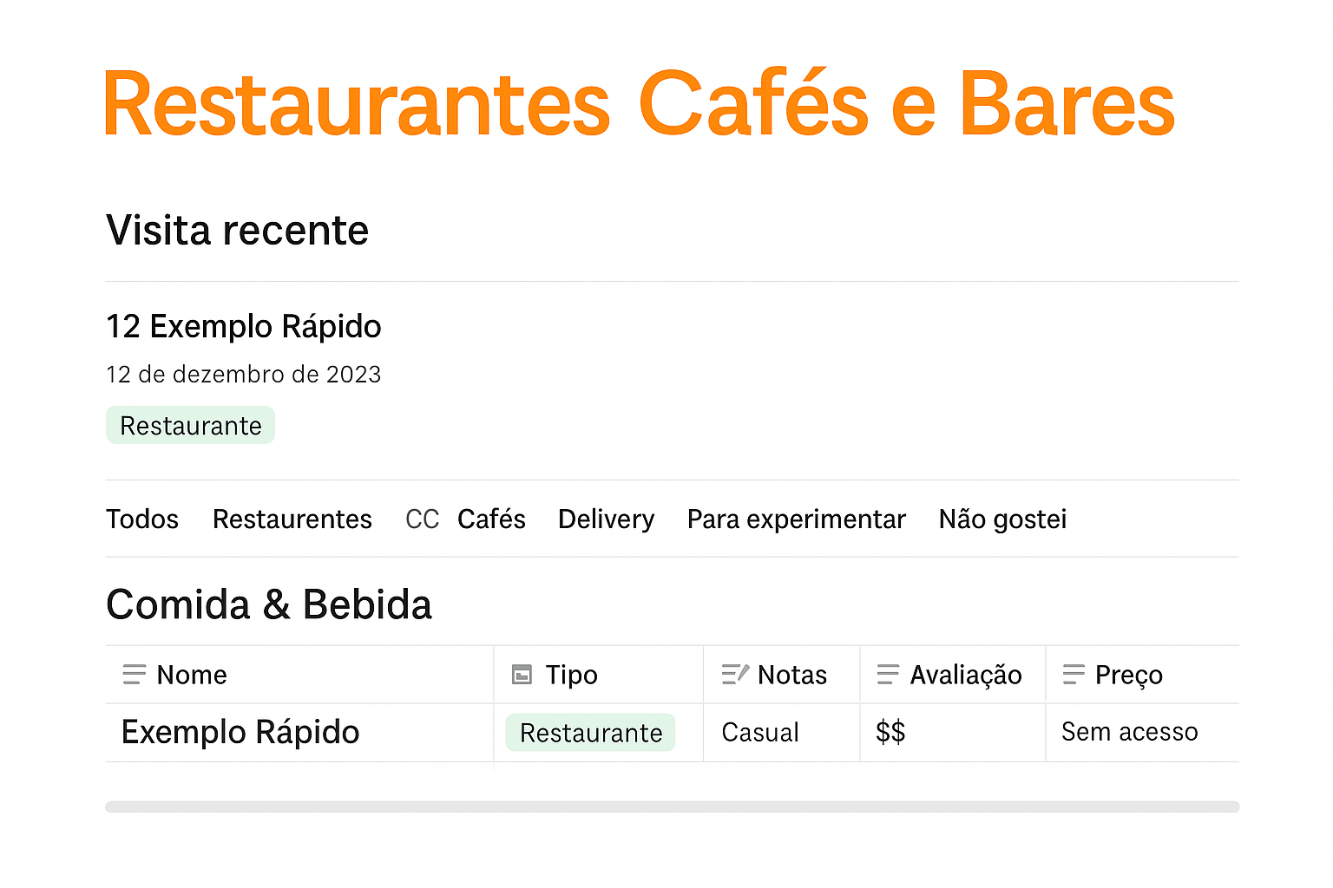The image size is (1333, 888).
Task: Open the Avaliação column header menu
Action: click(x=953, y=675)
